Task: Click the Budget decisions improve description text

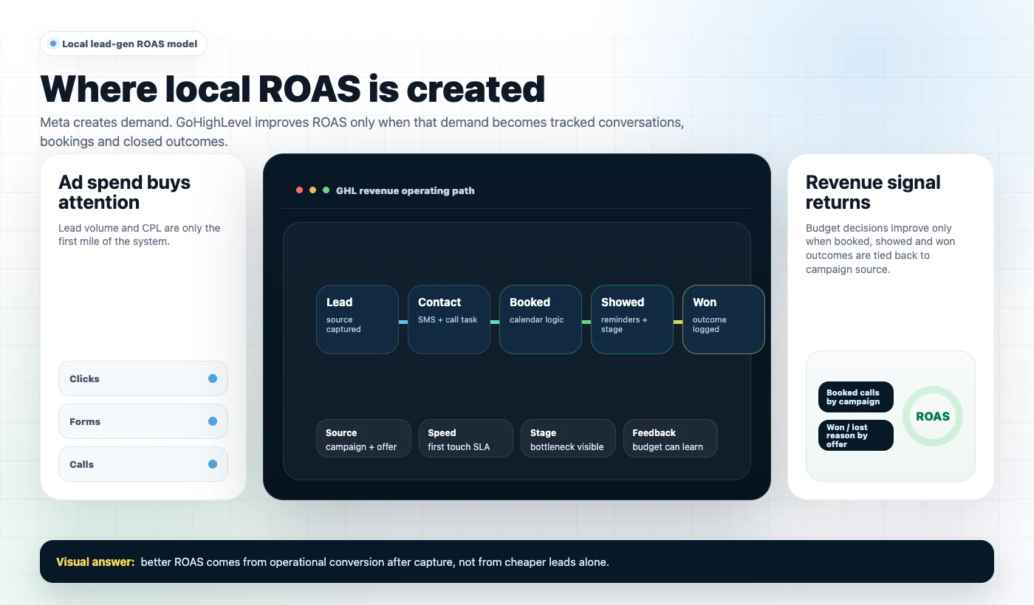Action: [x=880, y=249]
